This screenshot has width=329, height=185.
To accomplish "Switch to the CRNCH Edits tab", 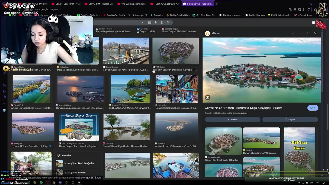I will [66, 4].
